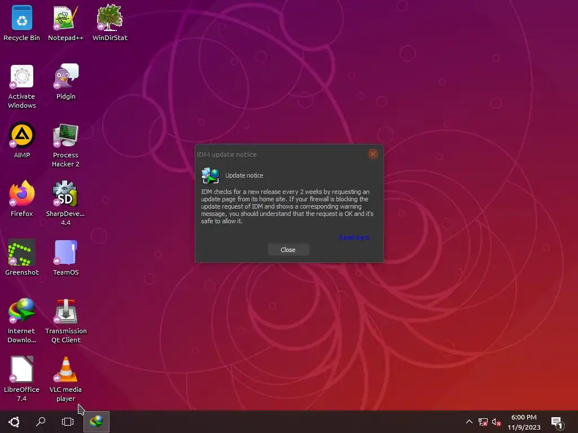Select the AIMP desktop shortcut
578x433 pixels.
(22, 140)
